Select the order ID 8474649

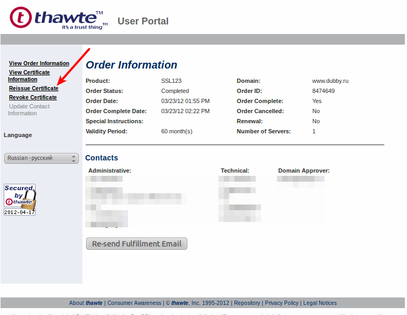pos(323,91)
